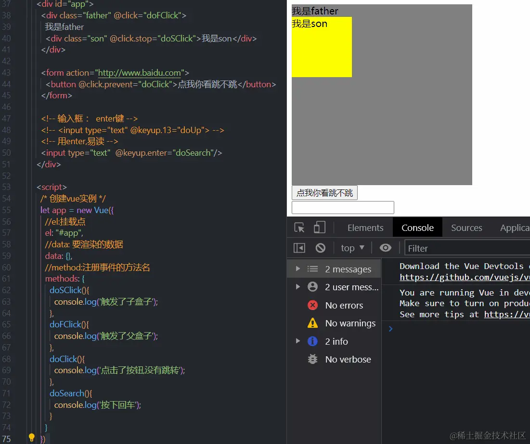
Task: Click line number 53 in the gutter
Action: (6, 187)
